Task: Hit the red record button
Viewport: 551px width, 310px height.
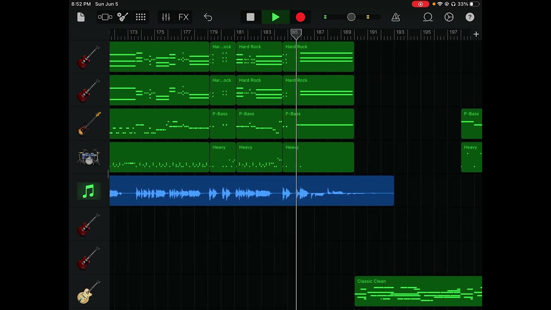Action: click(x=300, y=17)
